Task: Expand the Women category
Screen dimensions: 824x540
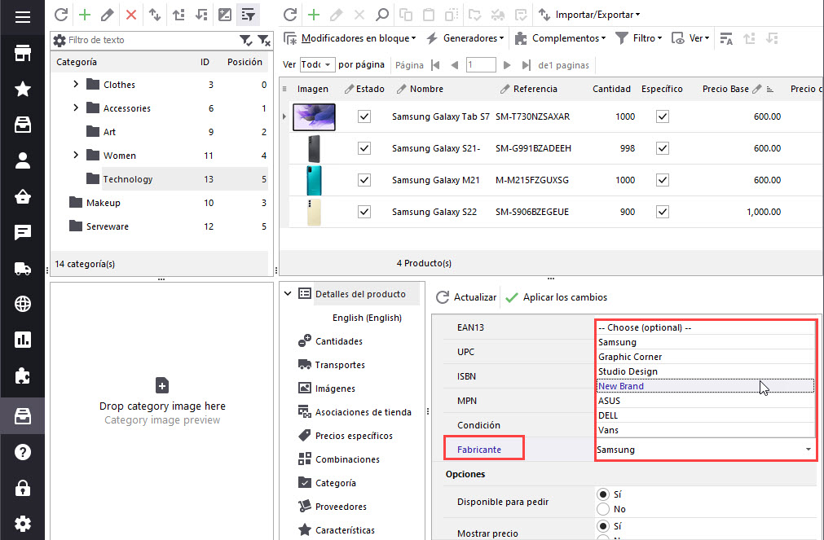Action: coord(76,155)
